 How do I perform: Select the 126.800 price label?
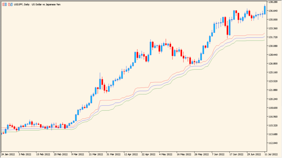pyautogui.click(x=273, y=64)
